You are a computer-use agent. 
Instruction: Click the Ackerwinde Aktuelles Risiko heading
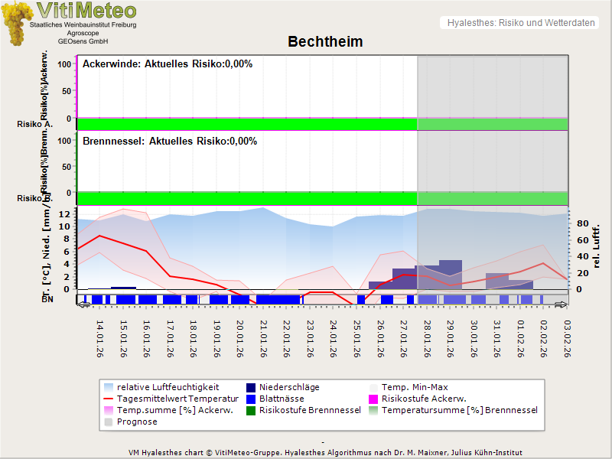tap(168, 64)
